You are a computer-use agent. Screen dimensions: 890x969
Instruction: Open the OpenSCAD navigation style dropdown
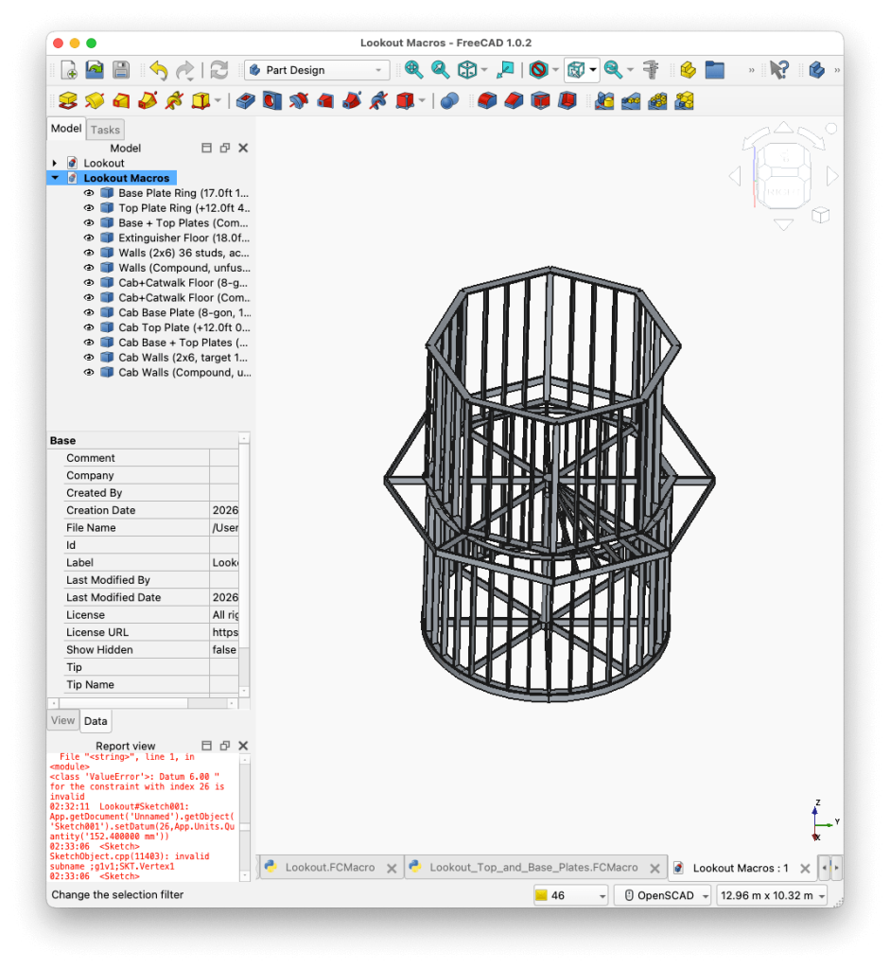[x=662, y=895]
